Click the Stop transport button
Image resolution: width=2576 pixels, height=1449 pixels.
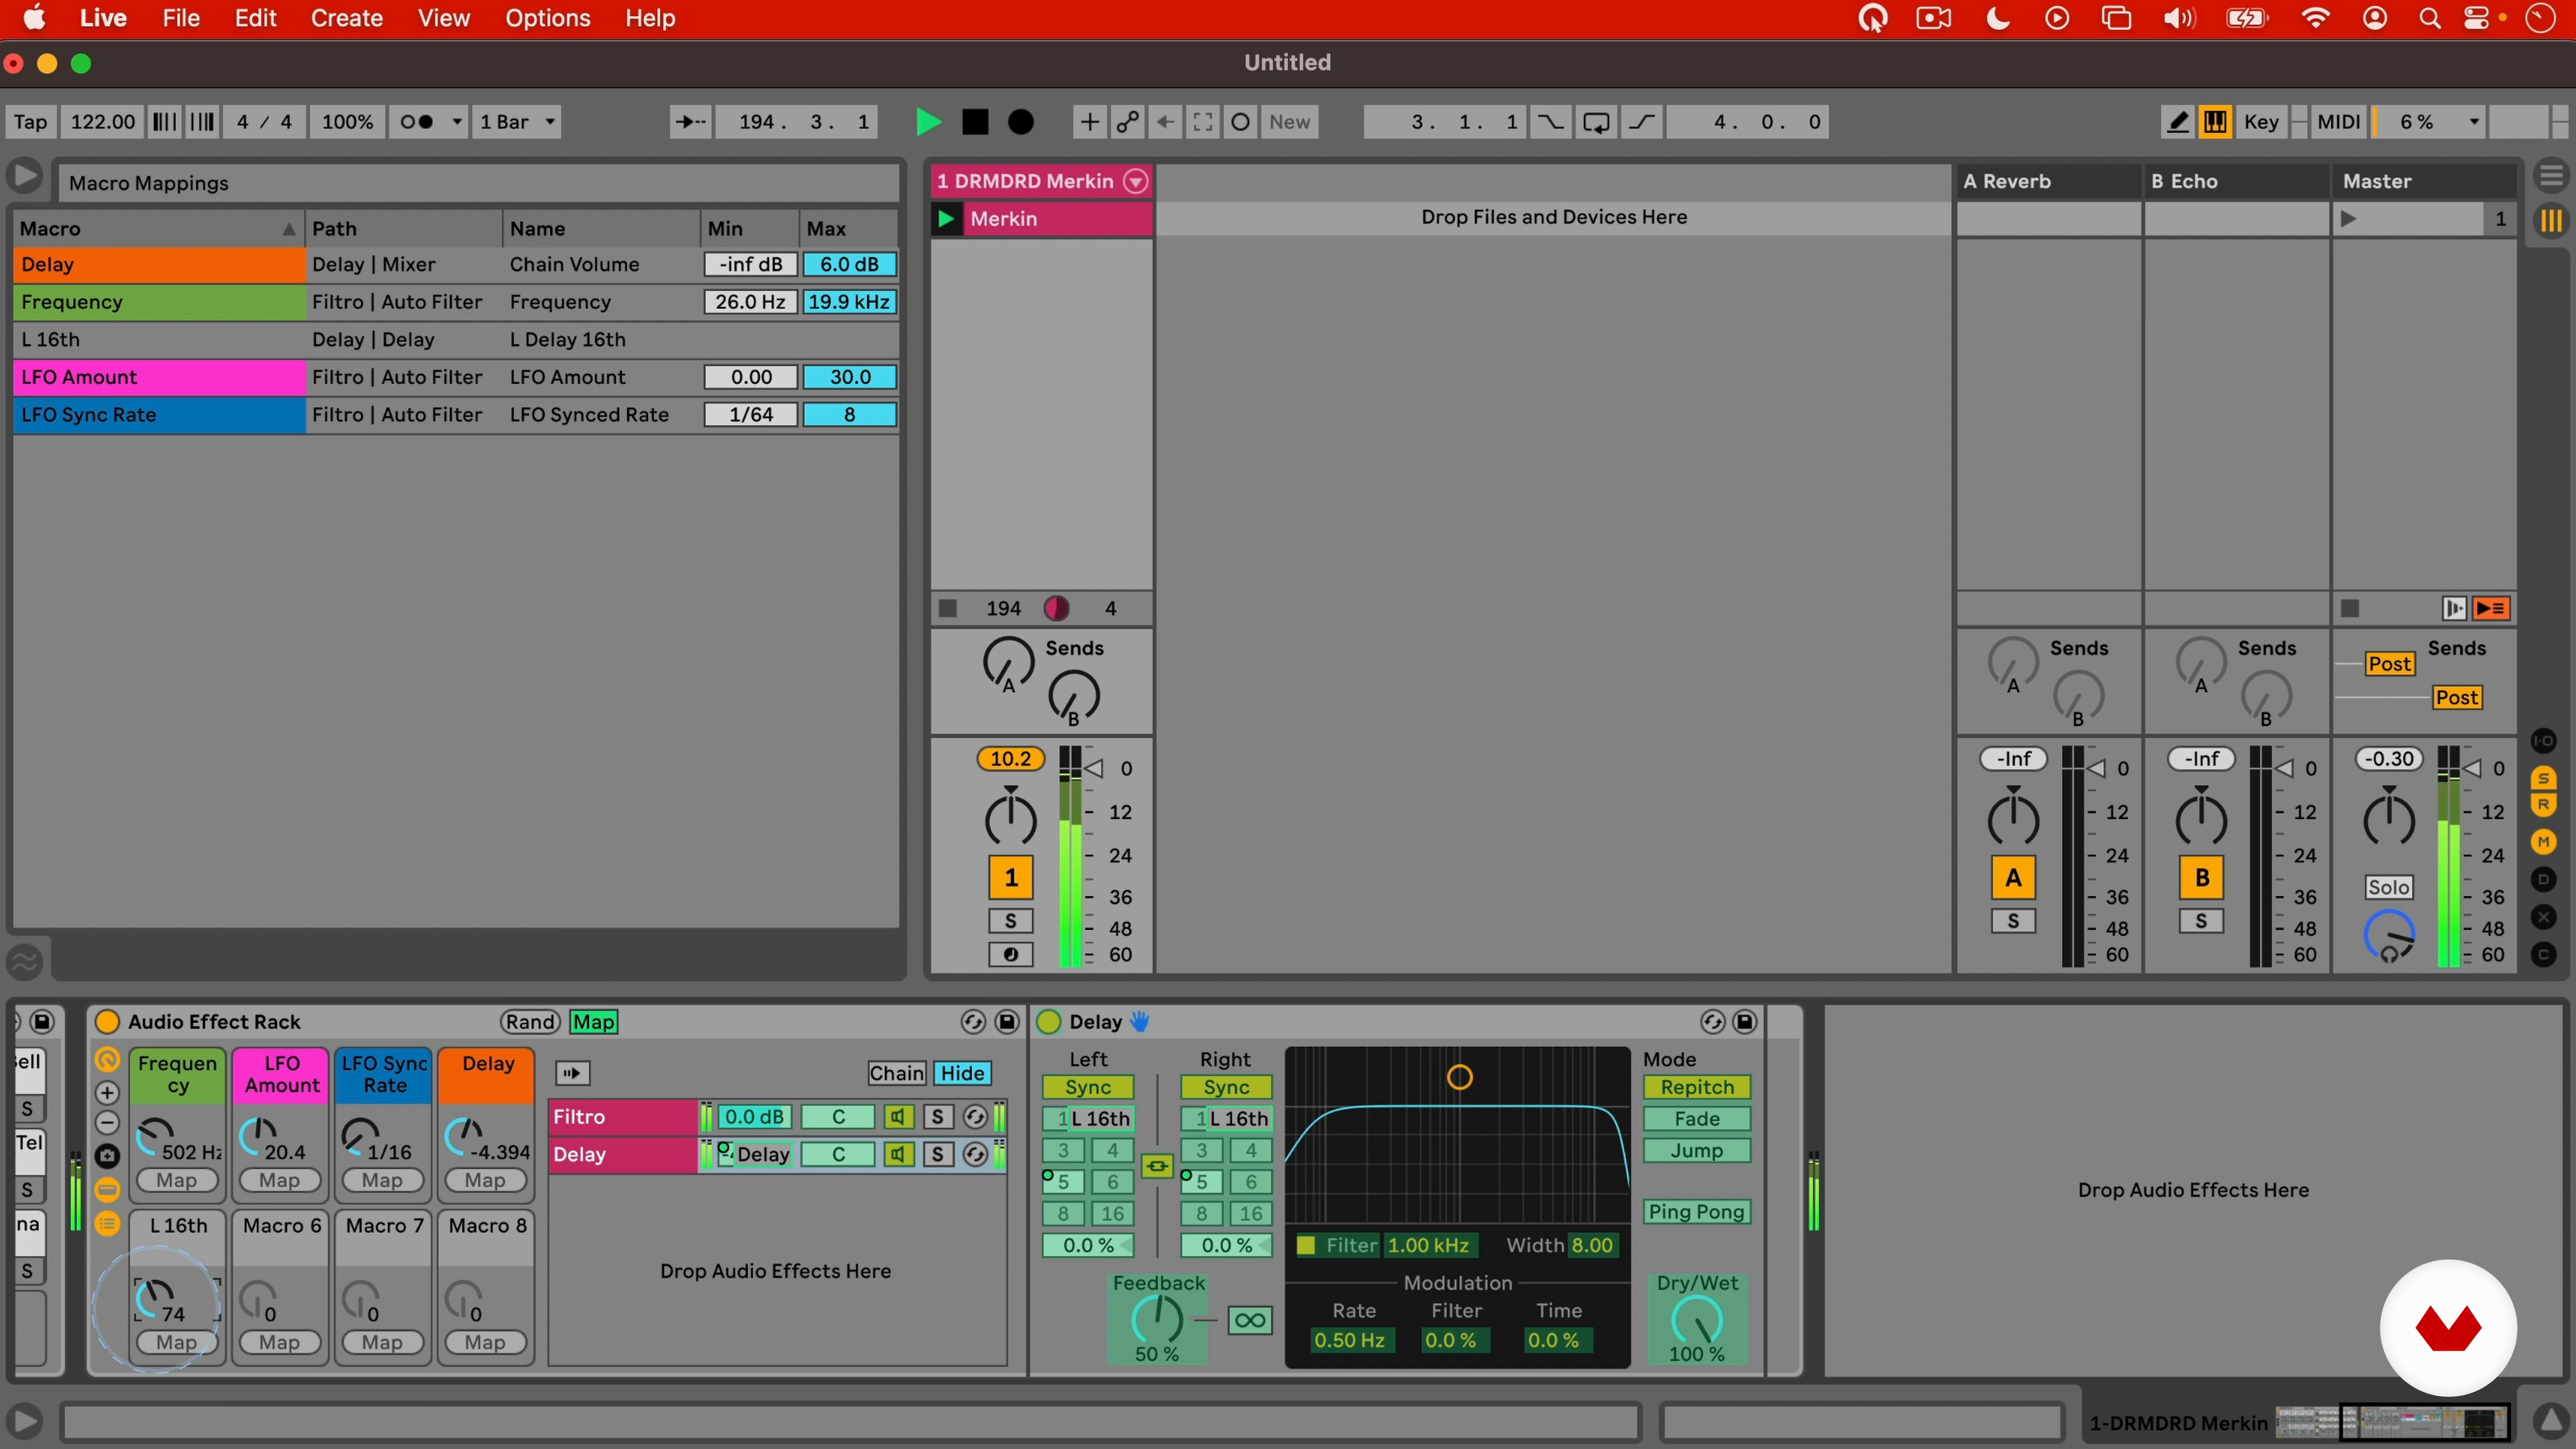click(974, 122)
